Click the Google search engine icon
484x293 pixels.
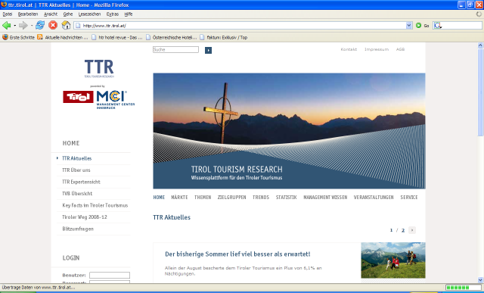point(437,26)
